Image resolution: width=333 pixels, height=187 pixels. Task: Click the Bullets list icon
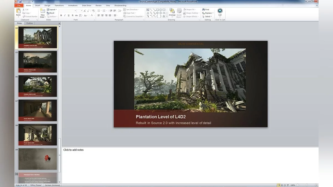point(99,11)
